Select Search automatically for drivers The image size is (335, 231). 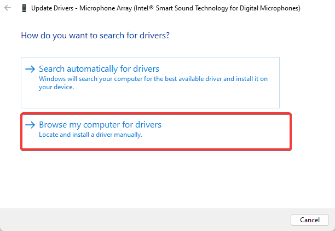tap(99, 69)
